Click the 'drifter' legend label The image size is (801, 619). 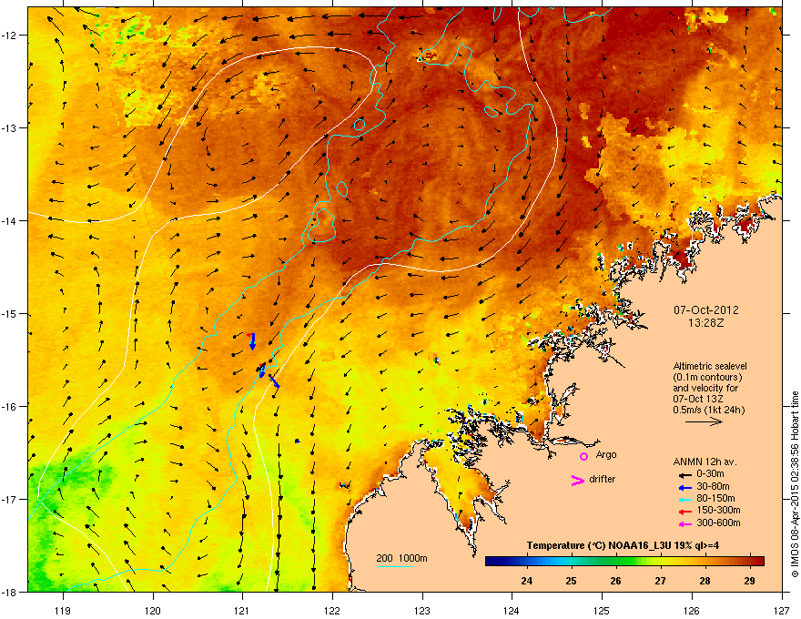[x=603, y=479]
